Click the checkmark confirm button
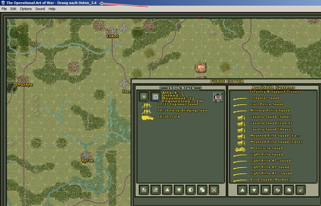 tap(301, 190)
